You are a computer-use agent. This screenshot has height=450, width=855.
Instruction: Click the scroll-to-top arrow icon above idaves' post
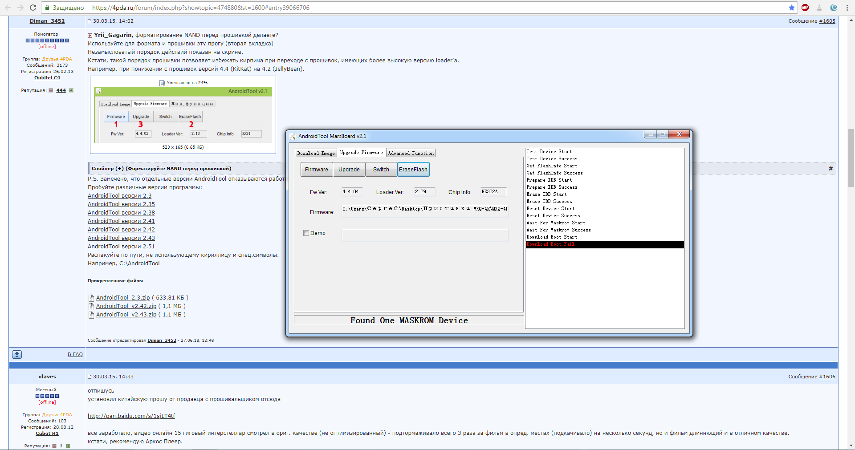pos(17,354)
